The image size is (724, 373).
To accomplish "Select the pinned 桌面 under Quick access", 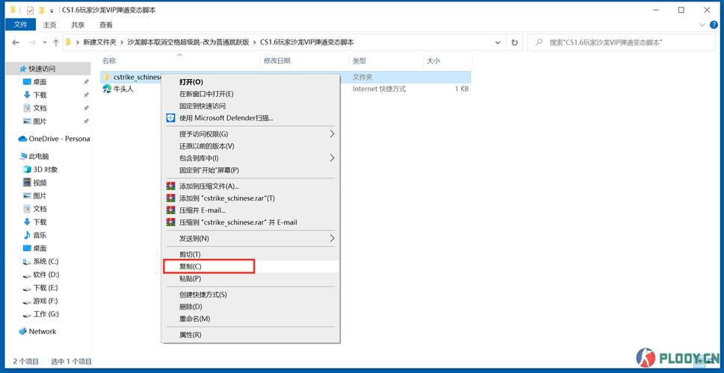I will coord(40,81).
